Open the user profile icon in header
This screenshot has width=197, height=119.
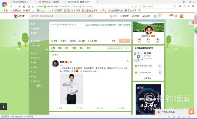(x=155, y=16)
